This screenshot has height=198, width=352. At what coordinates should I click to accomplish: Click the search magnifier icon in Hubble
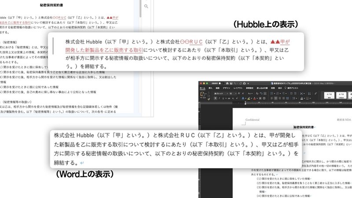(146, 6)
